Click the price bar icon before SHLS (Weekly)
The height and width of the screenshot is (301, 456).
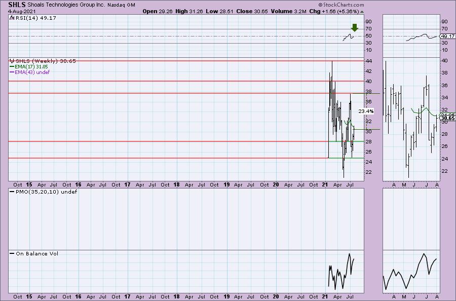point(12,61)
